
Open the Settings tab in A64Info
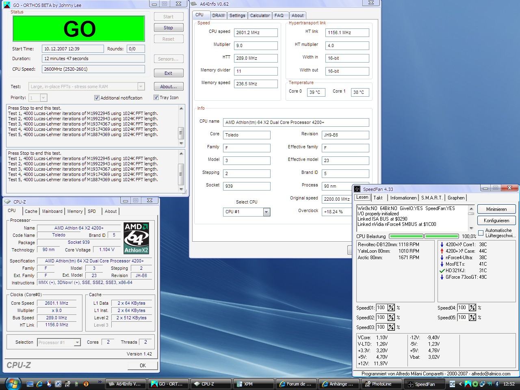coord(237,15)
